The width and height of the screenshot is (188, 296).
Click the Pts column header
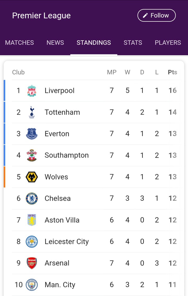173,72
